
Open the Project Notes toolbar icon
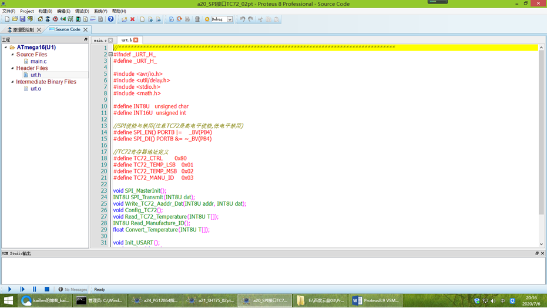tap(100, 19)
